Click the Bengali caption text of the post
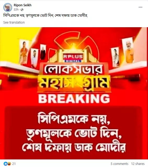 (45, 15)
